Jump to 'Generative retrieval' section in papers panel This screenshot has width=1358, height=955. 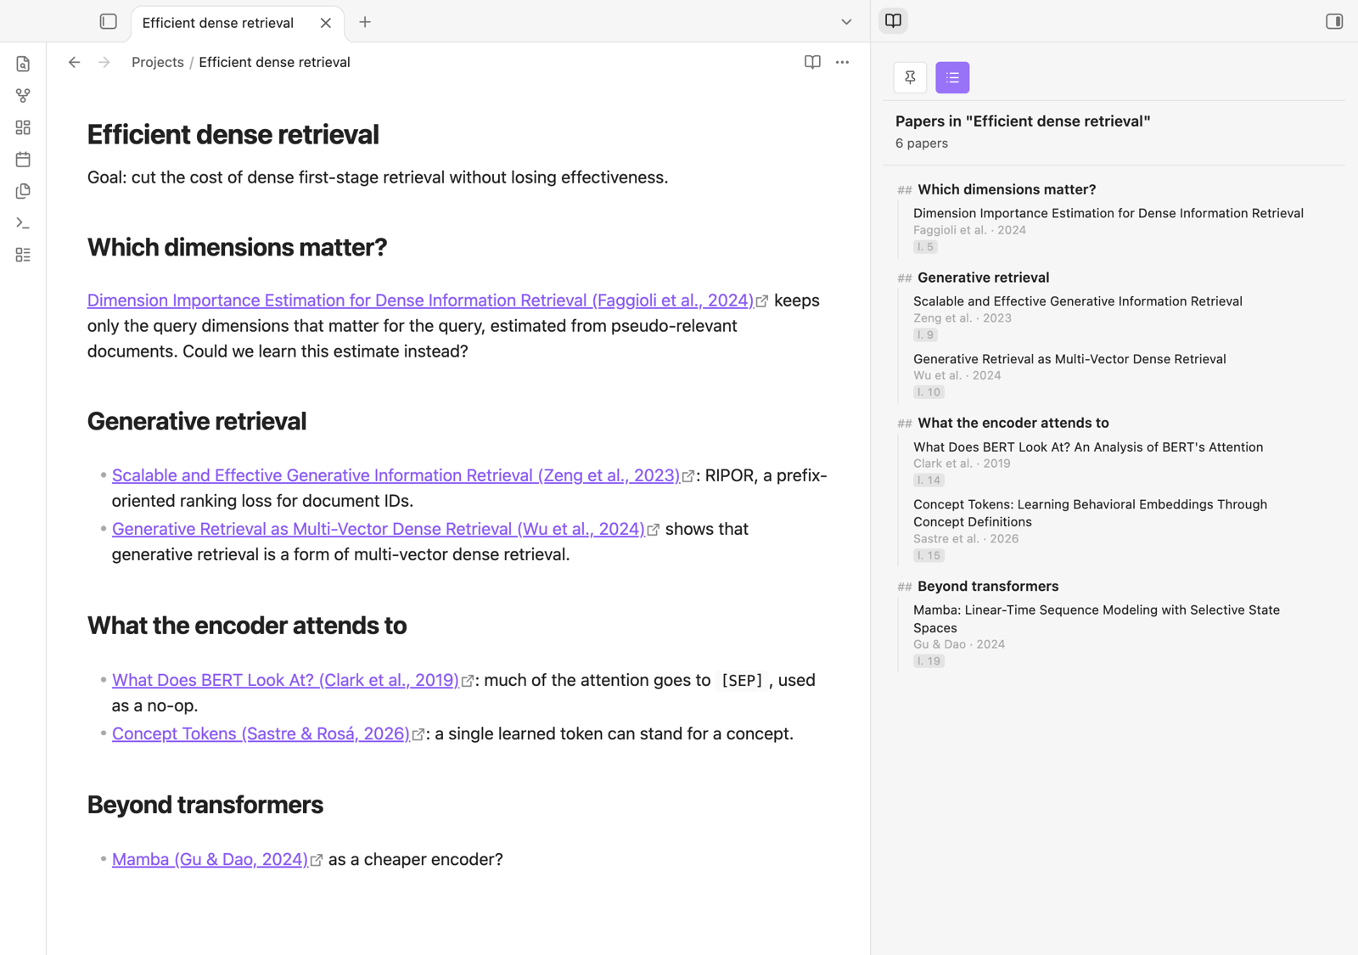(983, 278)
